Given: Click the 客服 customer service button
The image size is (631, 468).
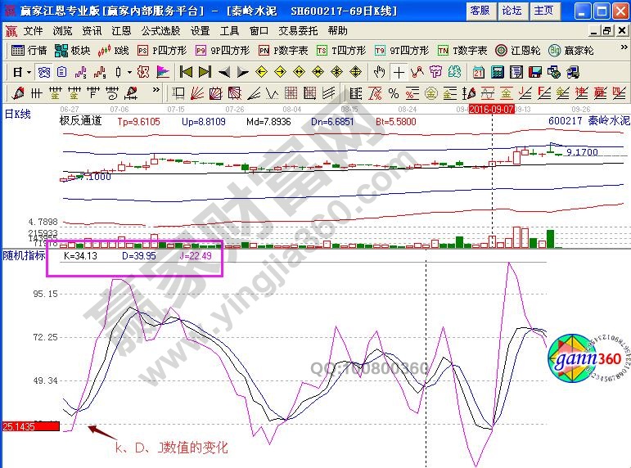Looking at the screenshot, I should point(480,11).
